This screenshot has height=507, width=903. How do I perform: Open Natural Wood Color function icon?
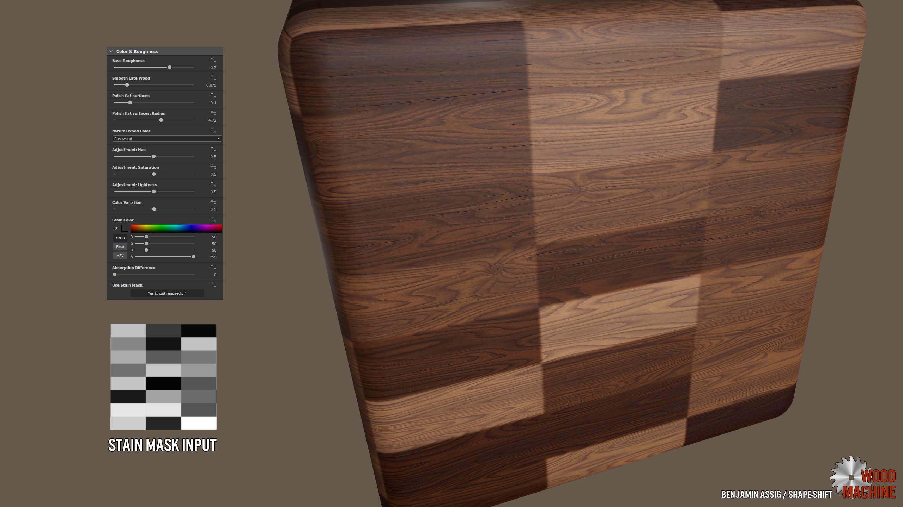tap(213, 131)
